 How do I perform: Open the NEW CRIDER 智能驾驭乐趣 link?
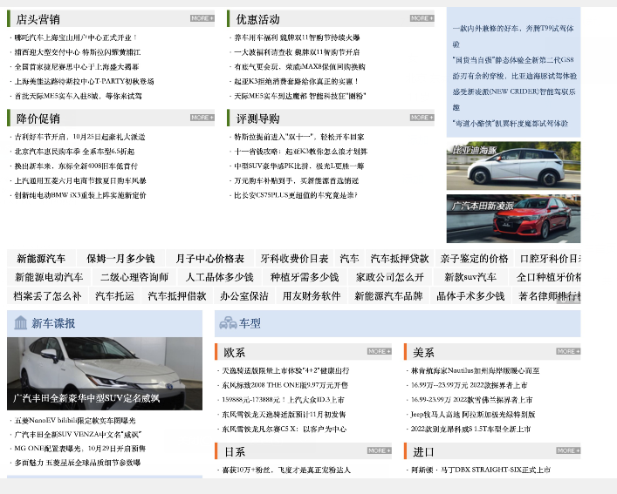tap(514, 99)
